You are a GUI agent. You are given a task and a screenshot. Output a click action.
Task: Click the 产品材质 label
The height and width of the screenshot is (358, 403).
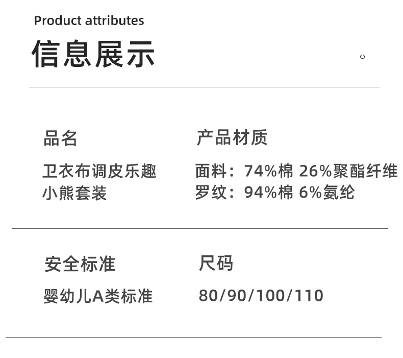pos(232,138)
